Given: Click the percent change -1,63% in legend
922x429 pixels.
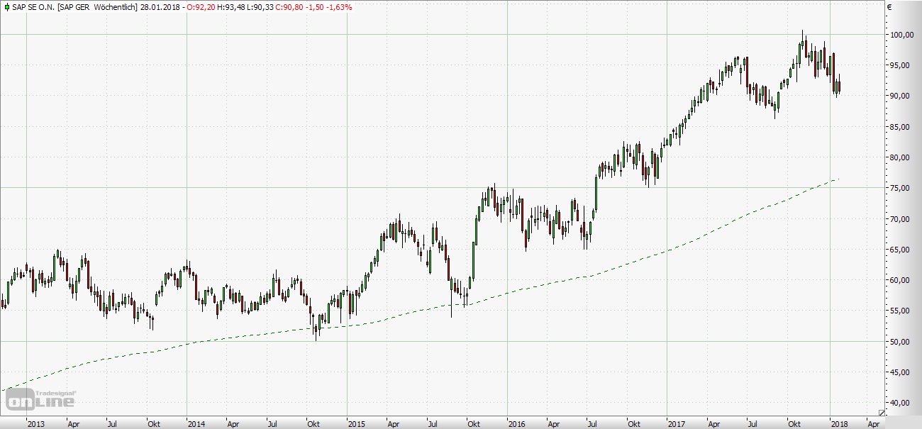Looking at the screenshot, I should click(338, 7).
